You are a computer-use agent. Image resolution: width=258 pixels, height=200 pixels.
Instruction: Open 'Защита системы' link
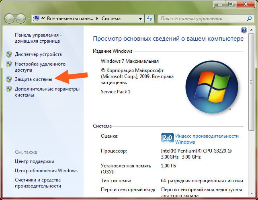point(33,79)
